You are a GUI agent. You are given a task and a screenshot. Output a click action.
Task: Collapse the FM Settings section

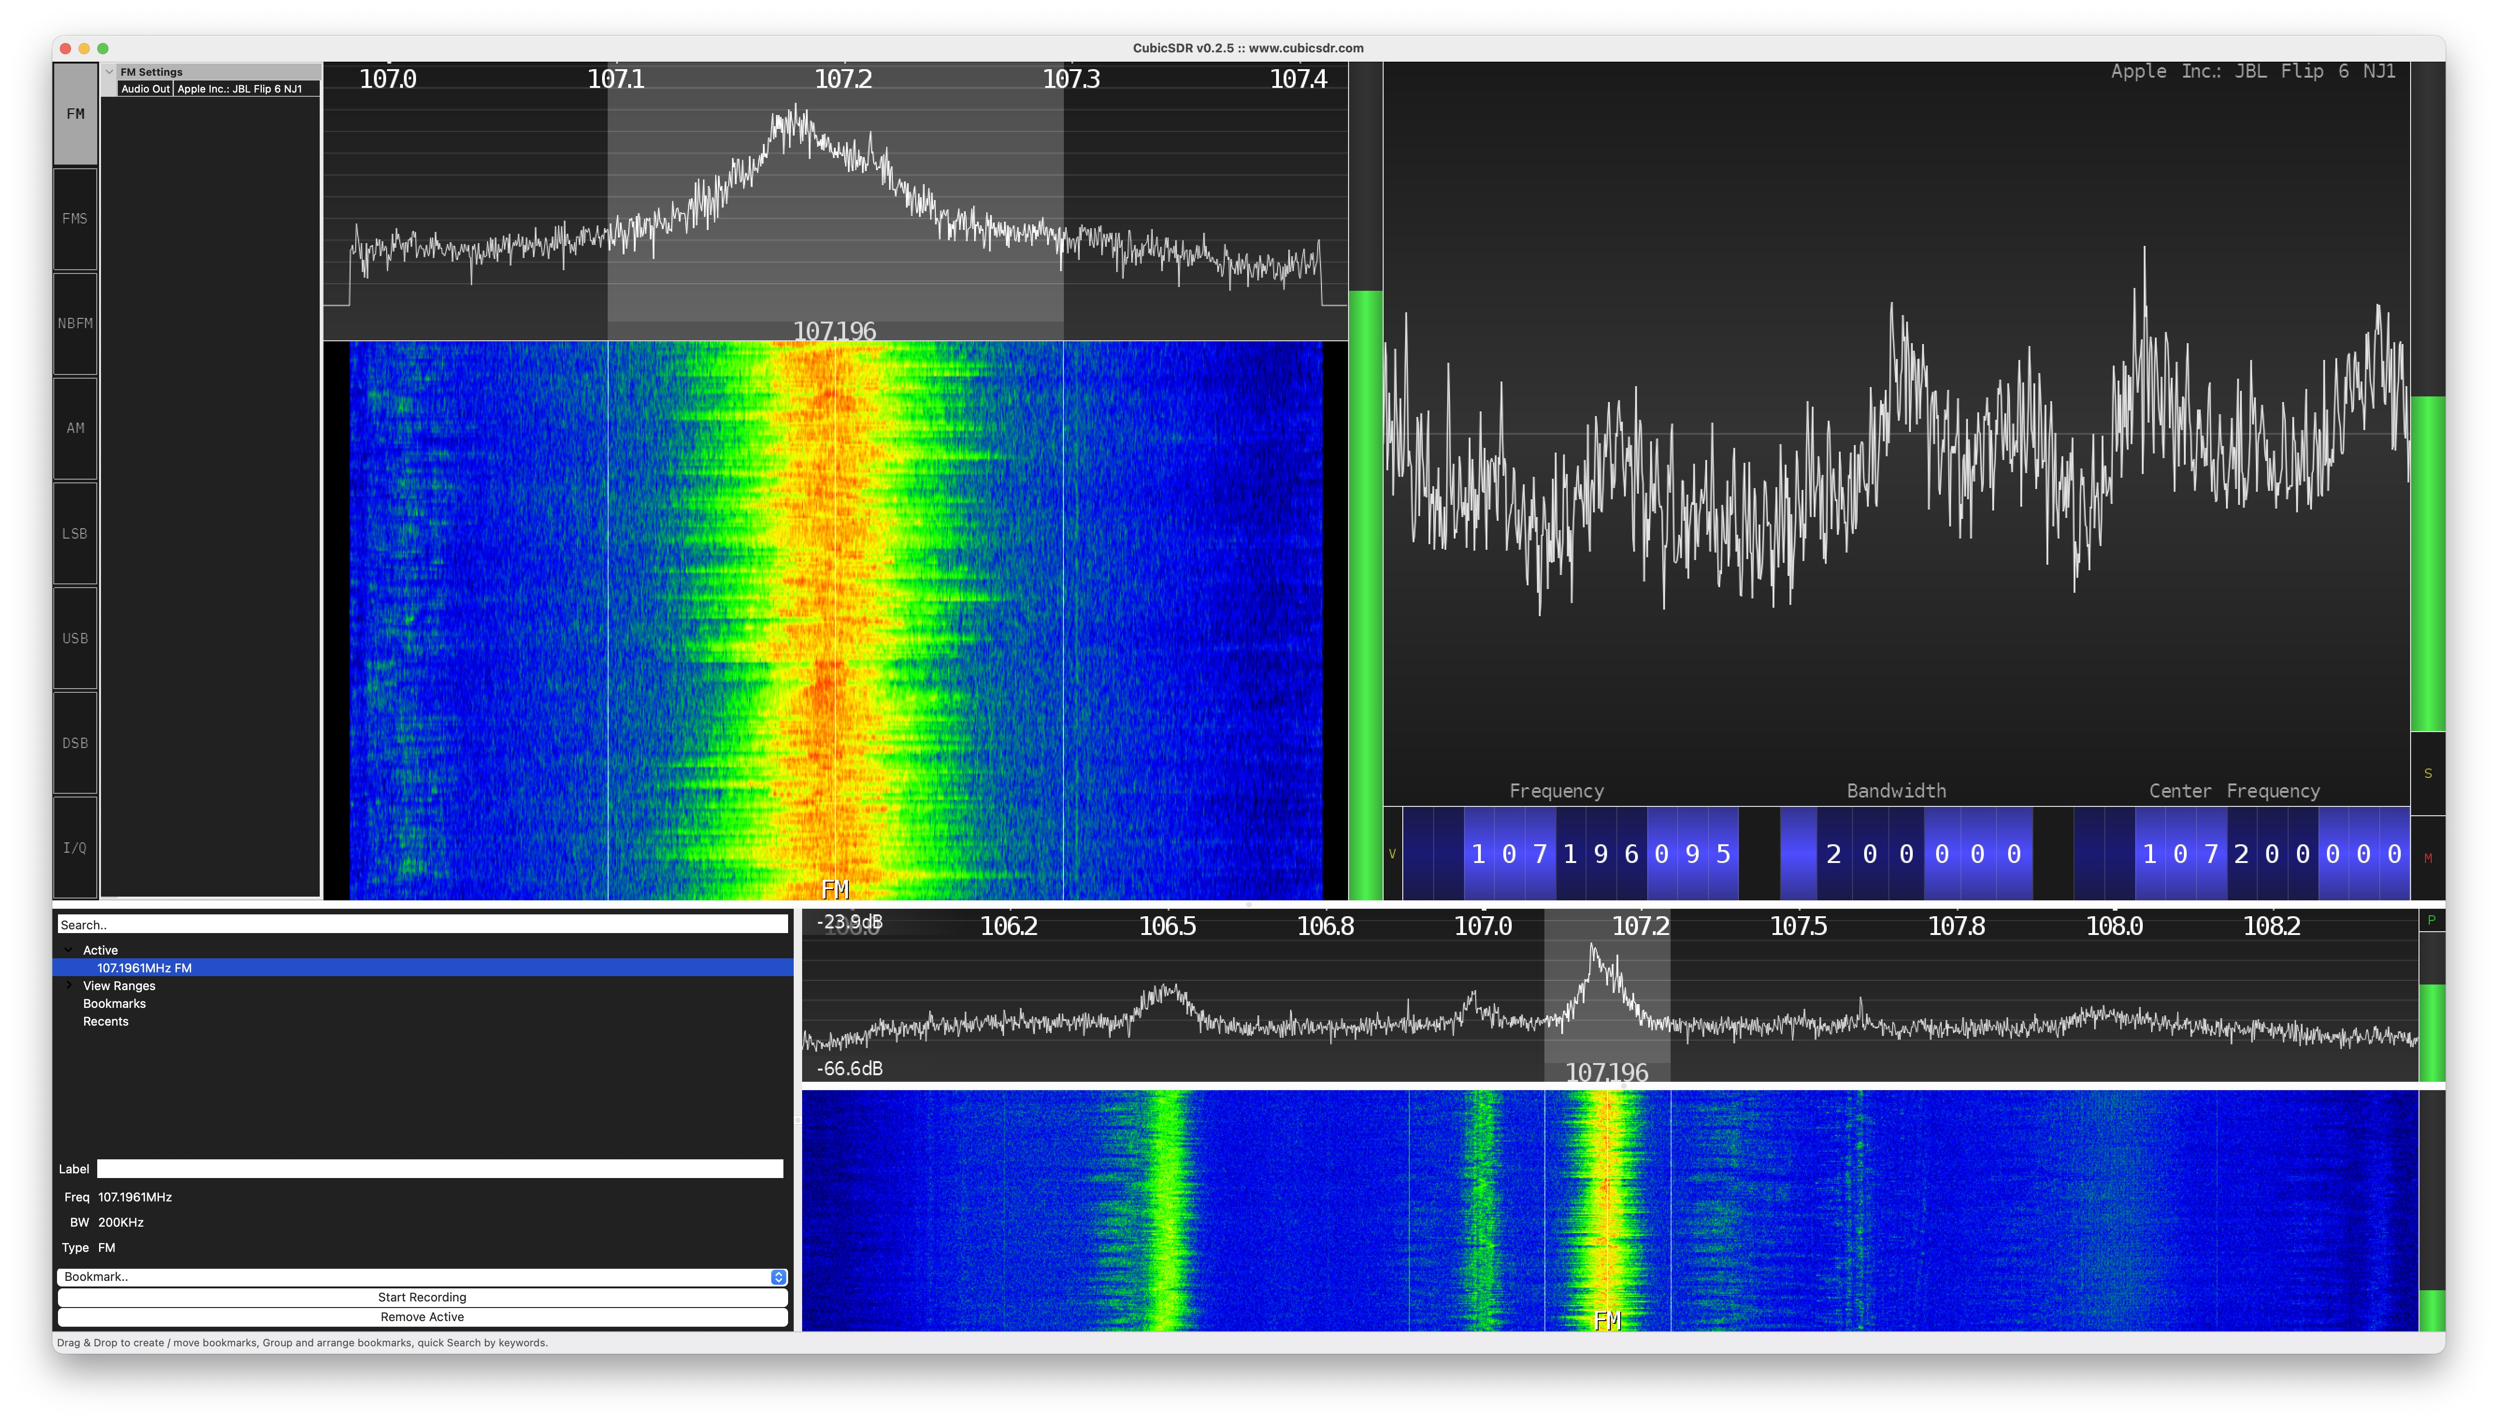(x=109, y=72)
